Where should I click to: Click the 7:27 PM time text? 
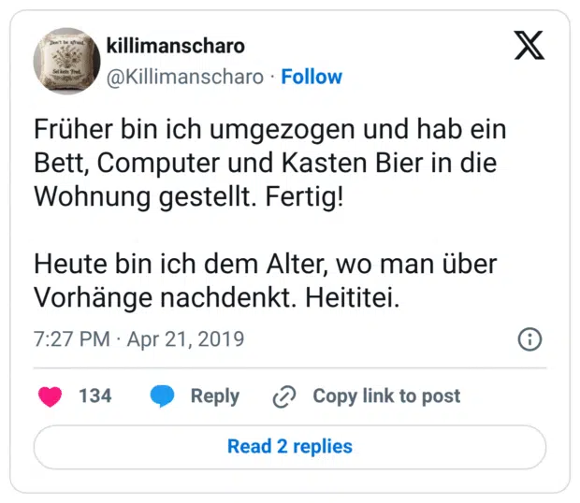[71, 339]
